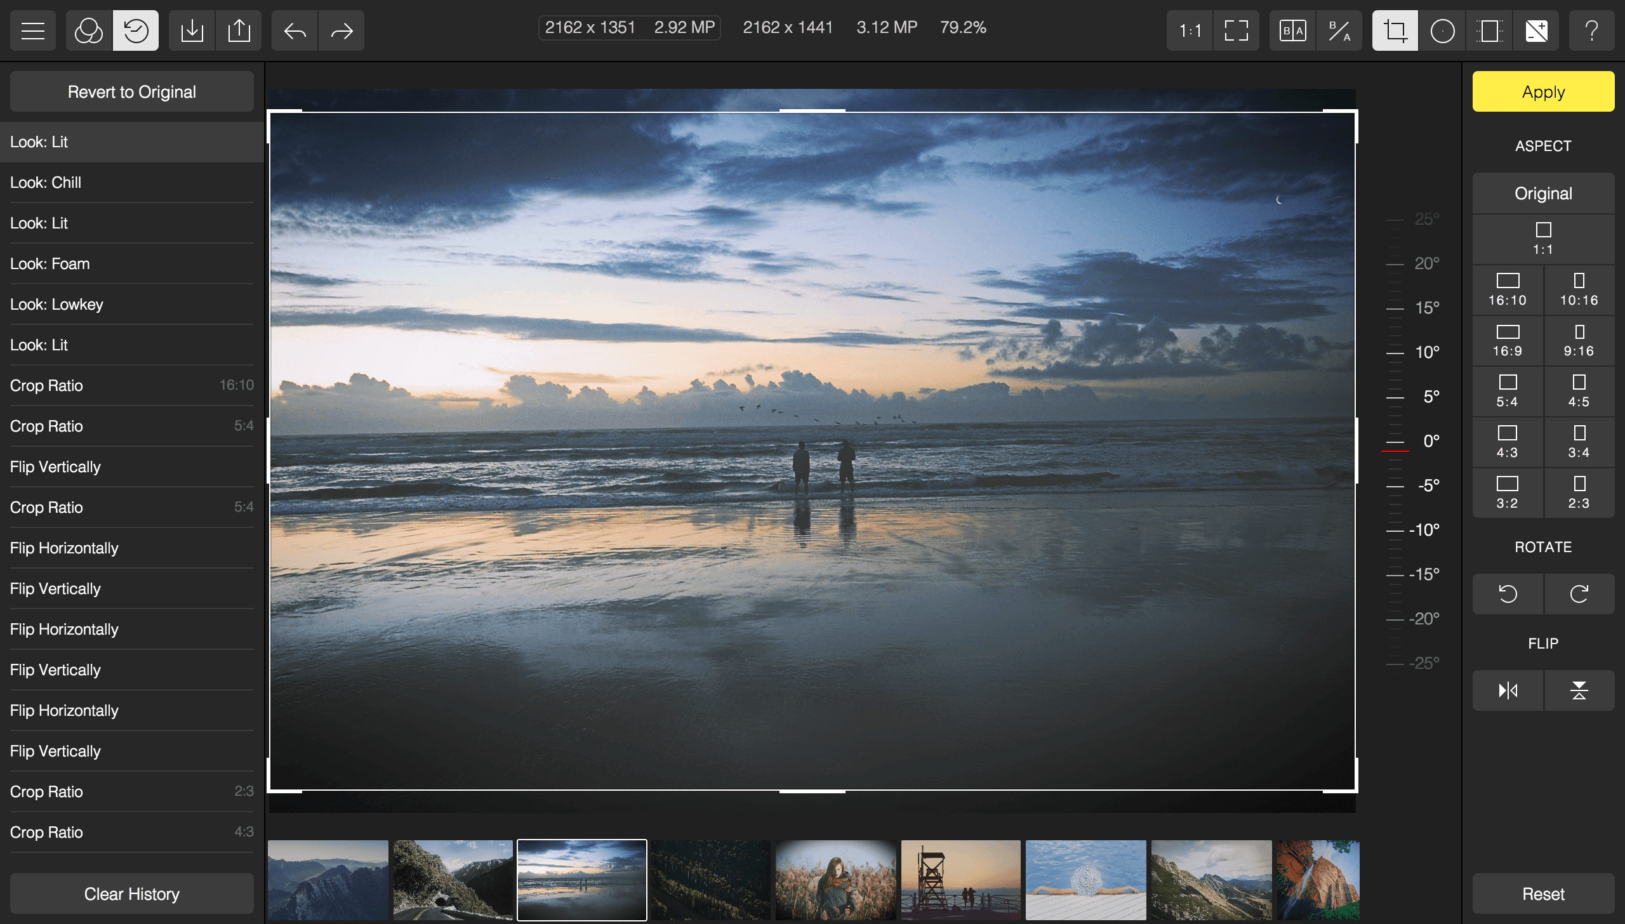Expand the history list by scrolling down

click(131, 831)
